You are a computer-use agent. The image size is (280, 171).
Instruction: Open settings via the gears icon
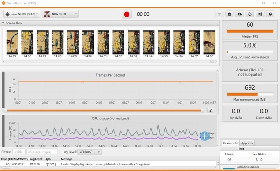pyautogui.click(x=260, y=14)
